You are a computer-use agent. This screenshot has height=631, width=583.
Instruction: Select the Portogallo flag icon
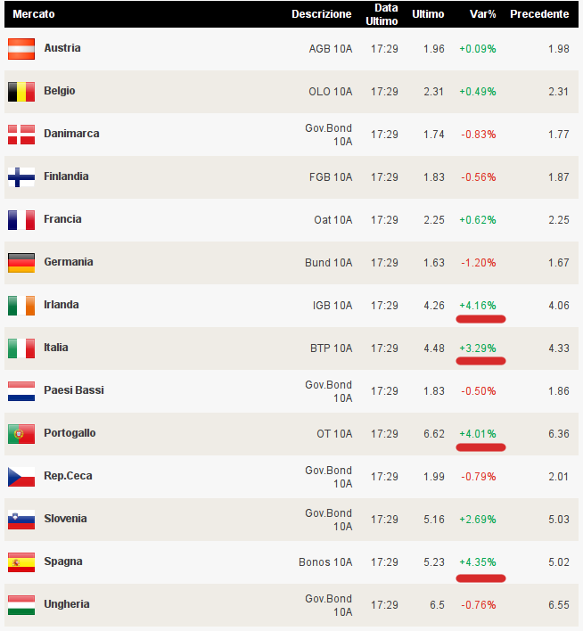pos(21,434)
